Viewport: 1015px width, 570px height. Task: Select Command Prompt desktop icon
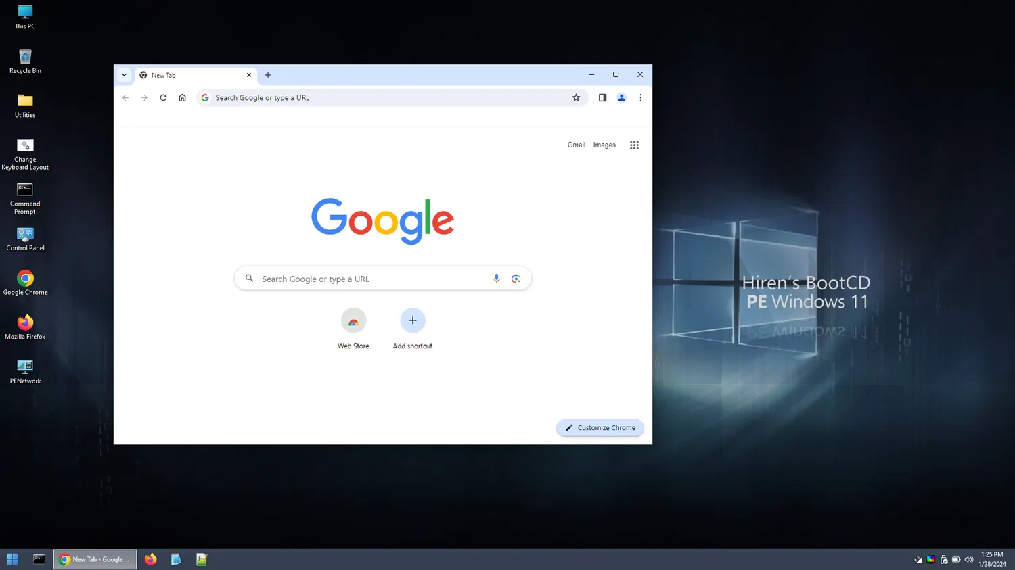[x=25, y=198]
